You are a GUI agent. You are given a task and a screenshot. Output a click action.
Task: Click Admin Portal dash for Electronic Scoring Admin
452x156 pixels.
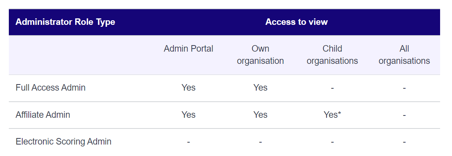point(188,142)
